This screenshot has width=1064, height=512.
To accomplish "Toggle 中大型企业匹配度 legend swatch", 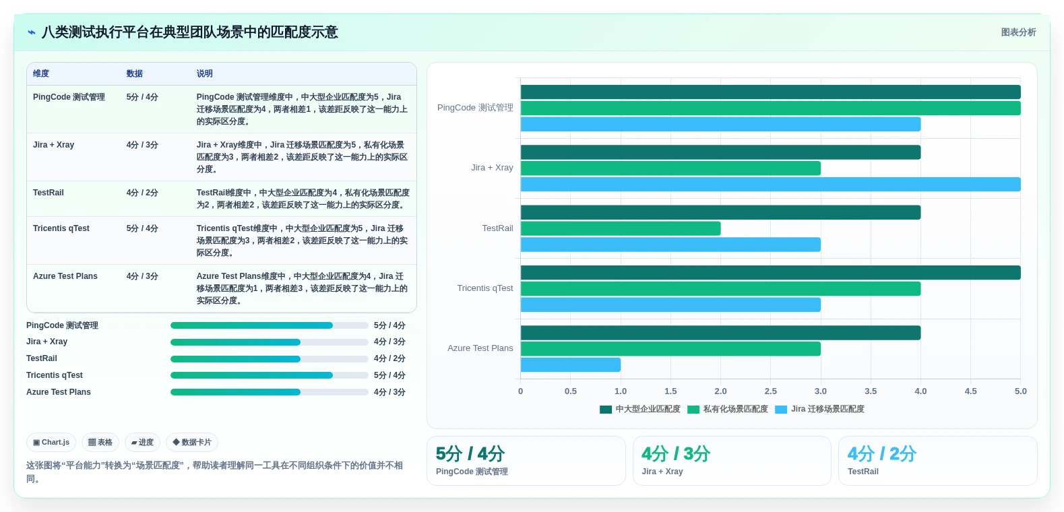I will [606, 409].
